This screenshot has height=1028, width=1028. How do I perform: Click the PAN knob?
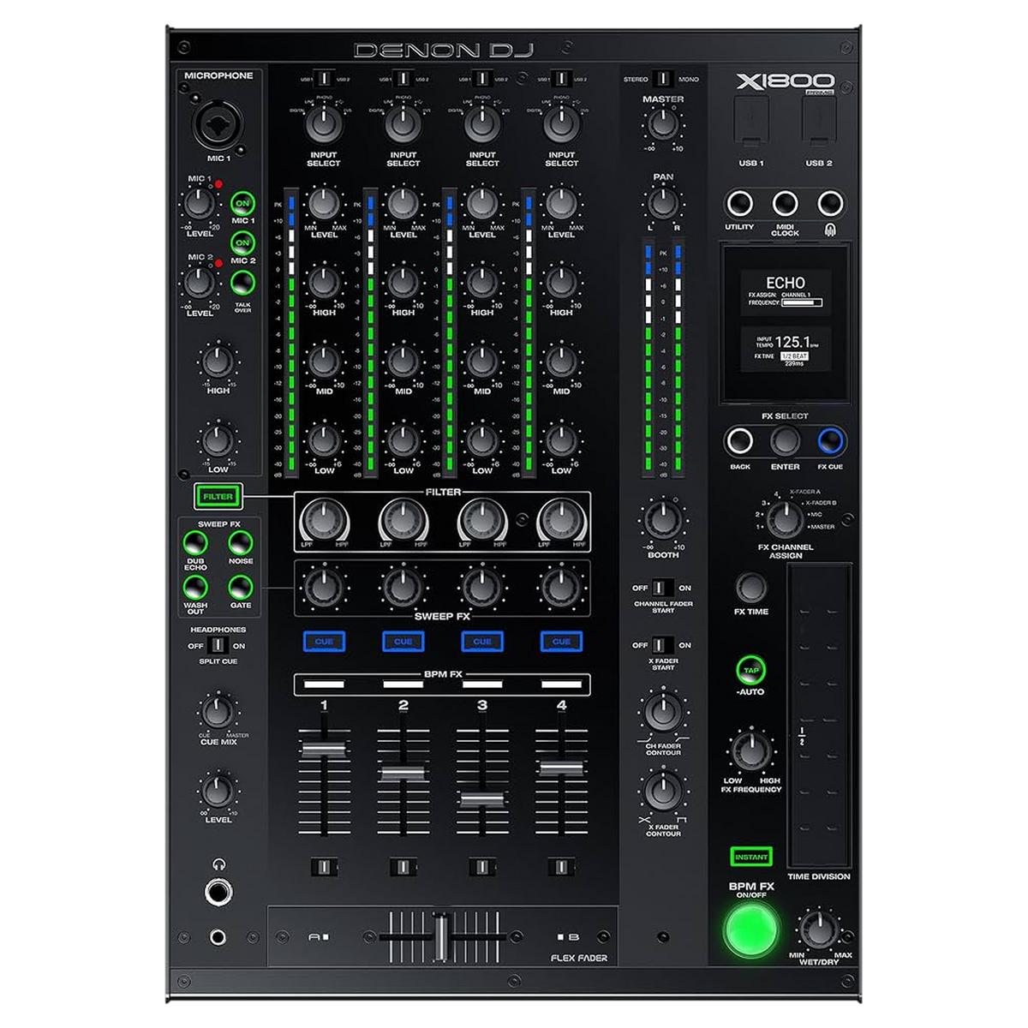662,203
